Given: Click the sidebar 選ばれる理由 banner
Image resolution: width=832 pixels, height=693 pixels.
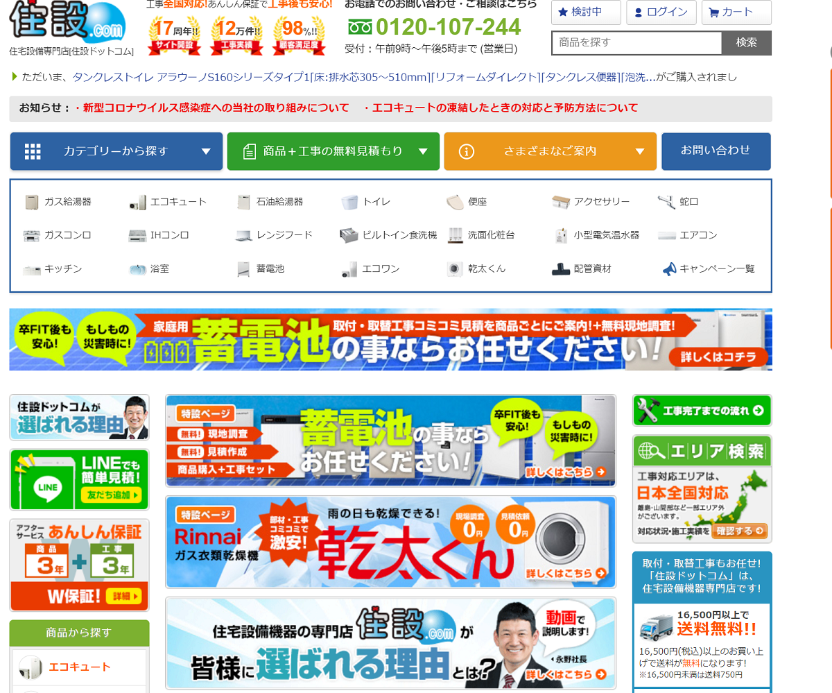Looking at the screenshot, I should click(x=80, y=418).
